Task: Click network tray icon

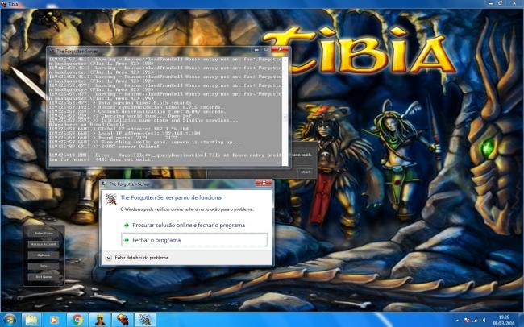Action: (x=475, y=321)
